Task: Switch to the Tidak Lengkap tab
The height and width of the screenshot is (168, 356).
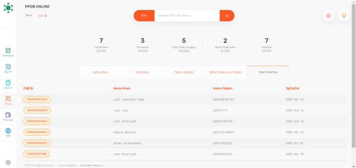Action: click(x=184, y=72)
